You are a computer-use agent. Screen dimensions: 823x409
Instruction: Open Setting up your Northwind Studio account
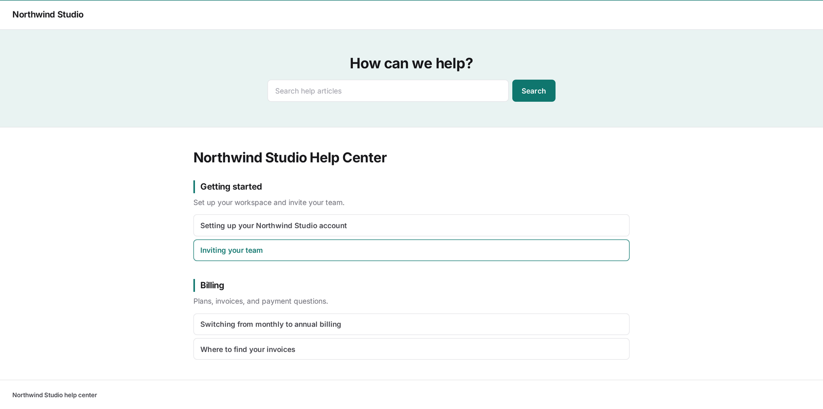coord(411,226)
